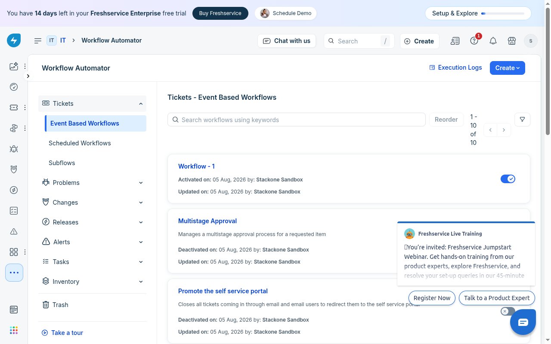Expand the Alerts section
551x344 pixels.
[92, 242]
